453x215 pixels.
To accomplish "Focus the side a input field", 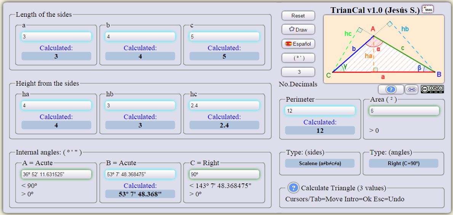I will coord(56,37).
